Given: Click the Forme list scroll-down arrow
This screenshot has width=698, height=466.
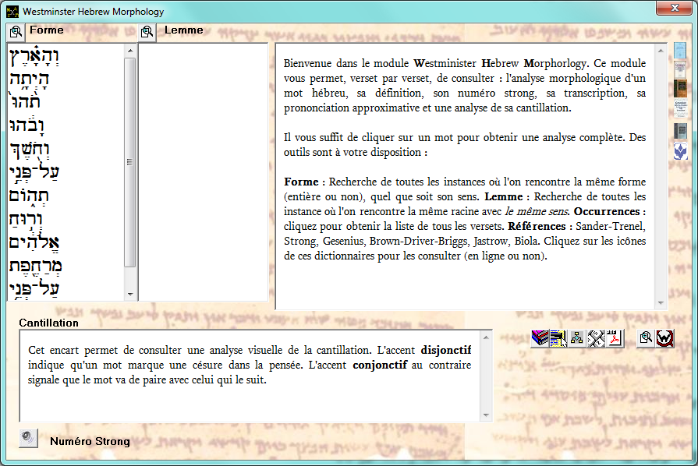Looking at the screenshot, I should tap(130, 294).
